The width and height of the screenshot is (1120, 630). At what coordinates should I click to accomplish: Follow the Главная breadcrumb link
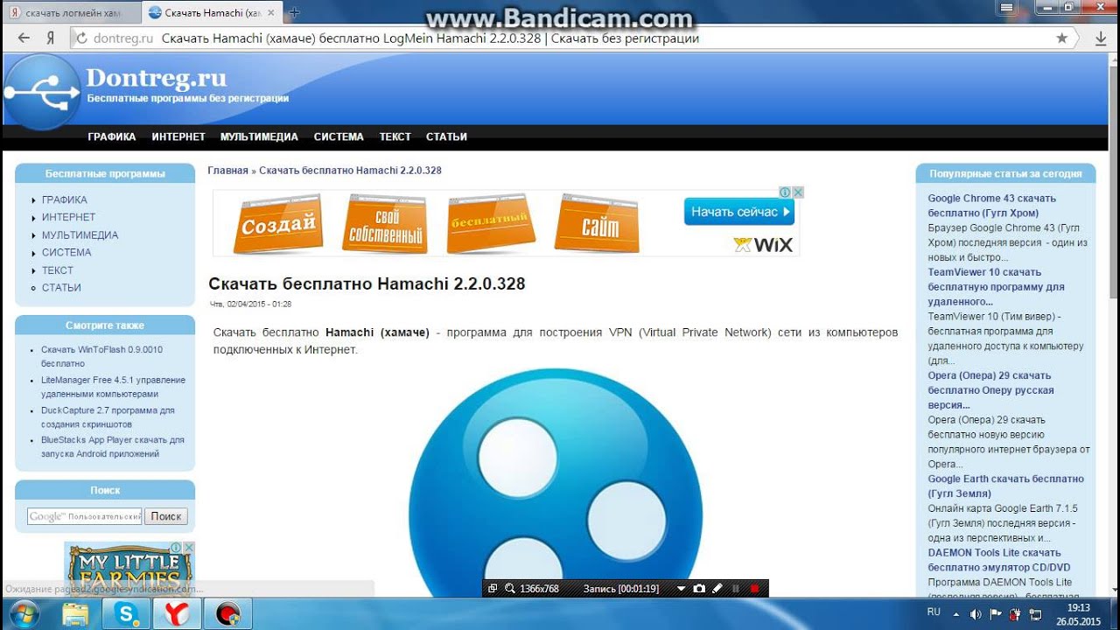pos(227,171)
